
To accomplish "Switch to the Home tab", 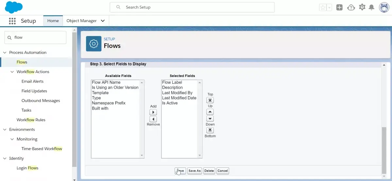I will (x=53, y=21).
